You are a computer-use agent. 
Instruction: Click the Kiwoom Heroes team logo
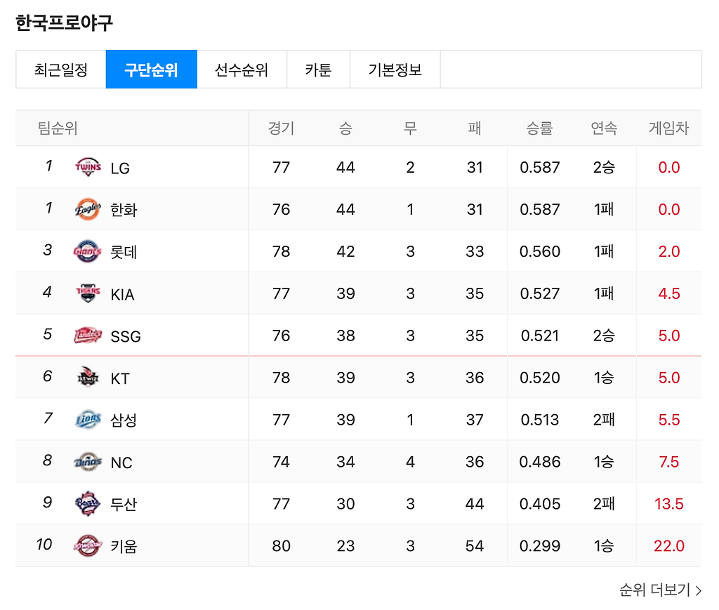88,546
